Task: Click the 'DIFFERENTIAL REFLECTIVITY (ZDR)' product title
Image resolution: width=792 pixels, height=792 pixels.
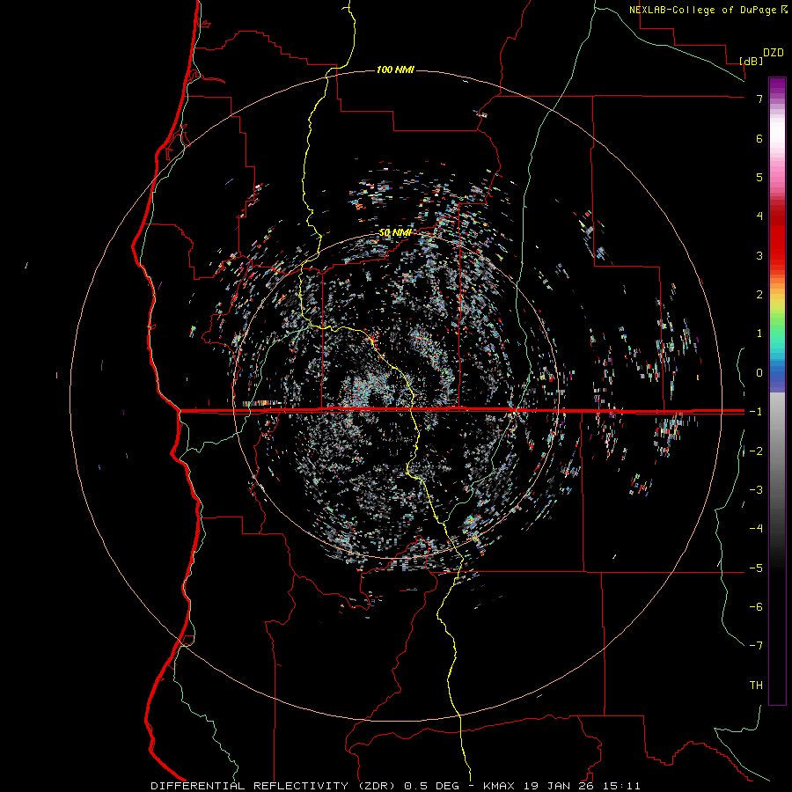Action: click(275, 786)
